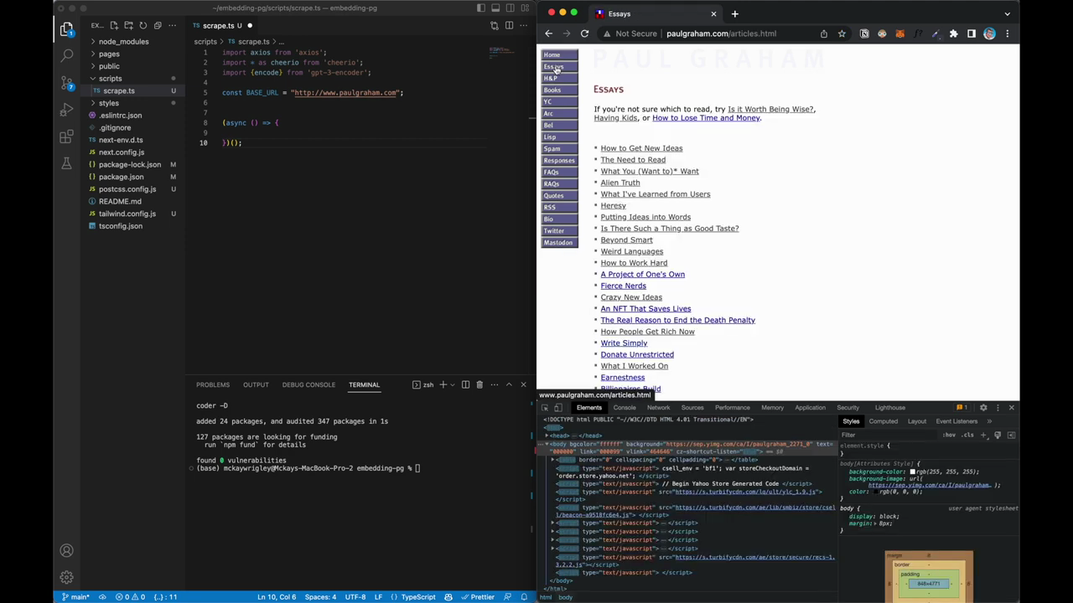Toggle the Chrome side panel icon
This screenshot has height=603, width=1073.
(972, 33)
